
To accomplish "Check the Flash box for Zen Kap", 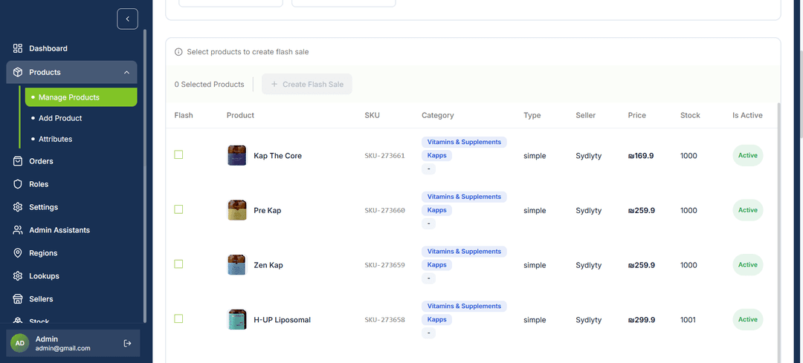I will click(178, 264).
